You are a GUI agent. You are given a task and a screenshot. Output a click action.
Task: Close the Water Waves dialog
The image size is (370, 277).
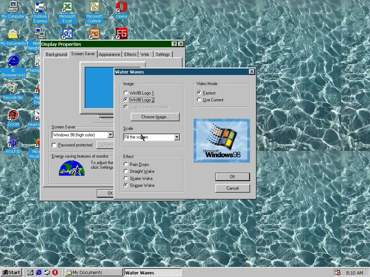coord(252,72)
